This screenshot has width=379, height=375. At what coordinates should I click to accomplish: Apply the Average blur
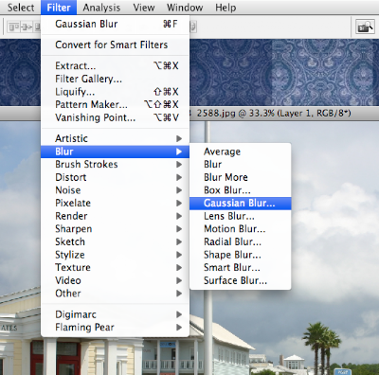(240, 152)
